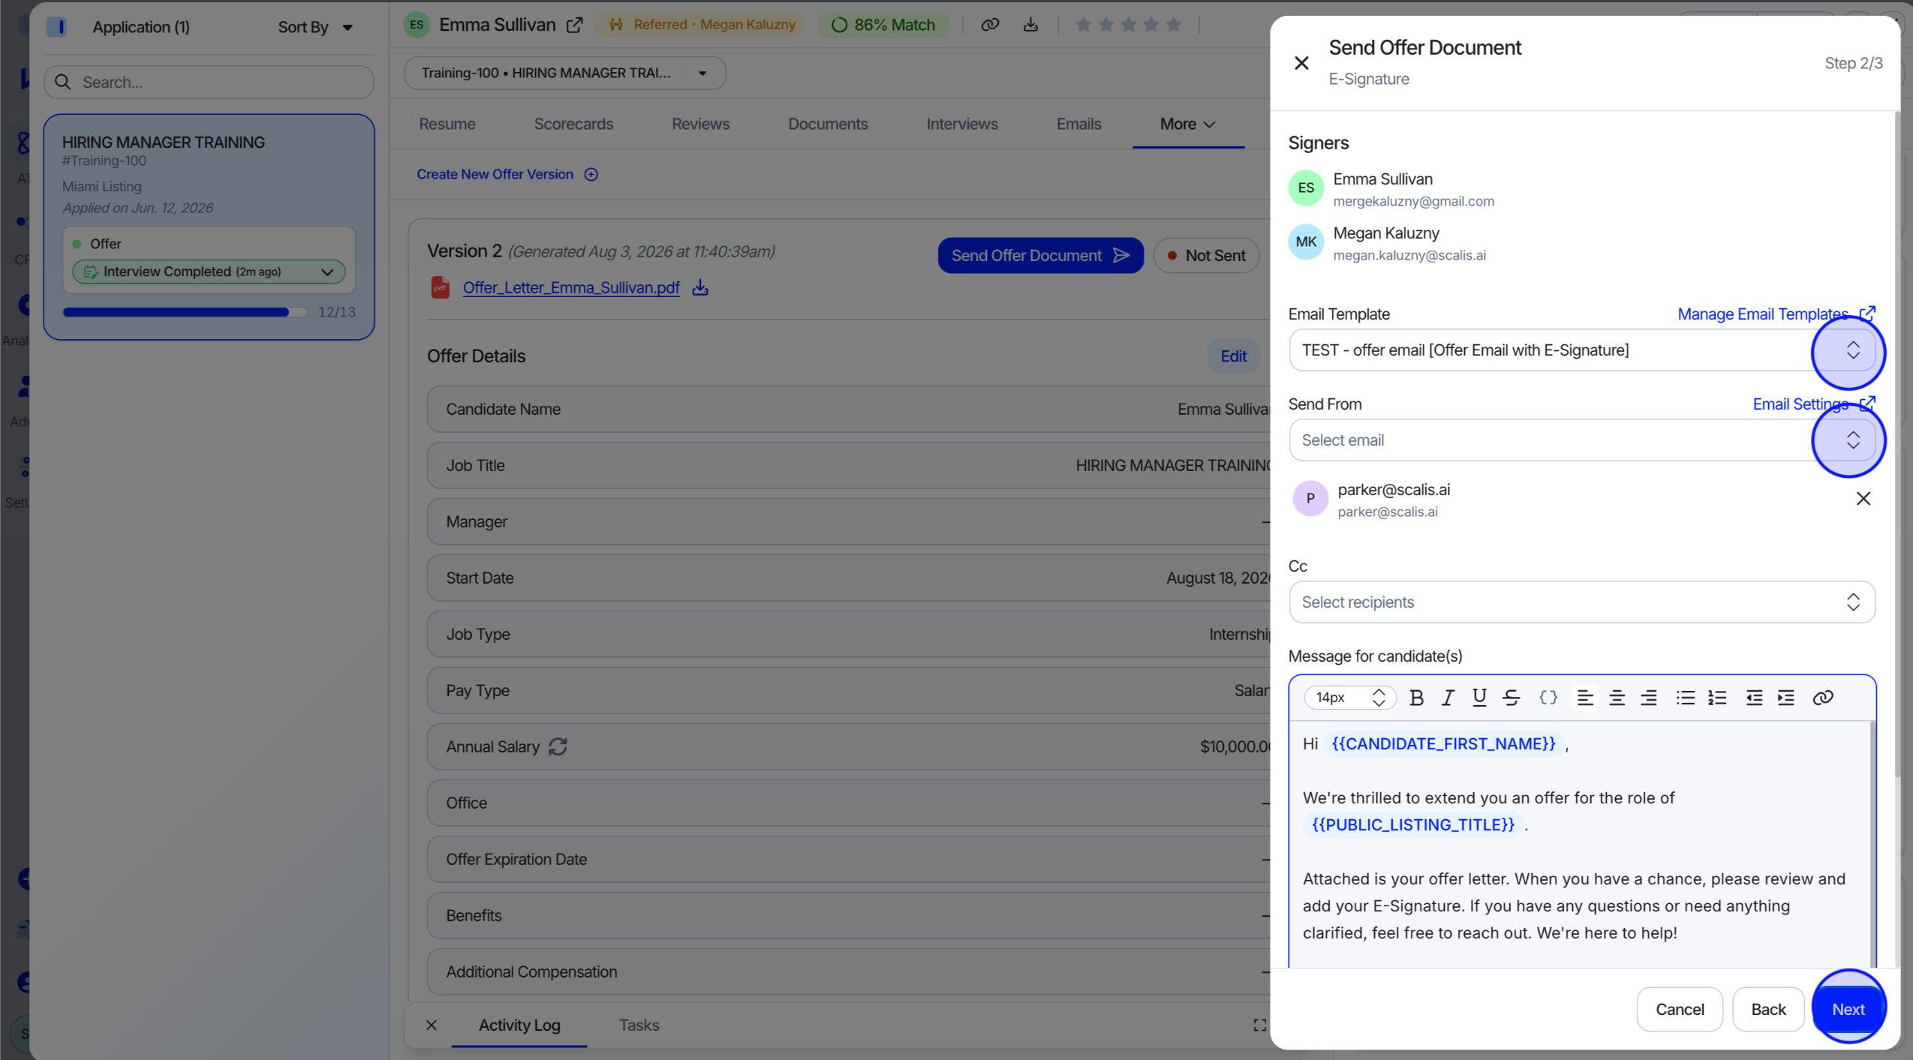Select the HIRING MANAGER TRAINING application card
This screenshot has height=1060, width=1913.
pyautogui.click(x=209, y=227)
